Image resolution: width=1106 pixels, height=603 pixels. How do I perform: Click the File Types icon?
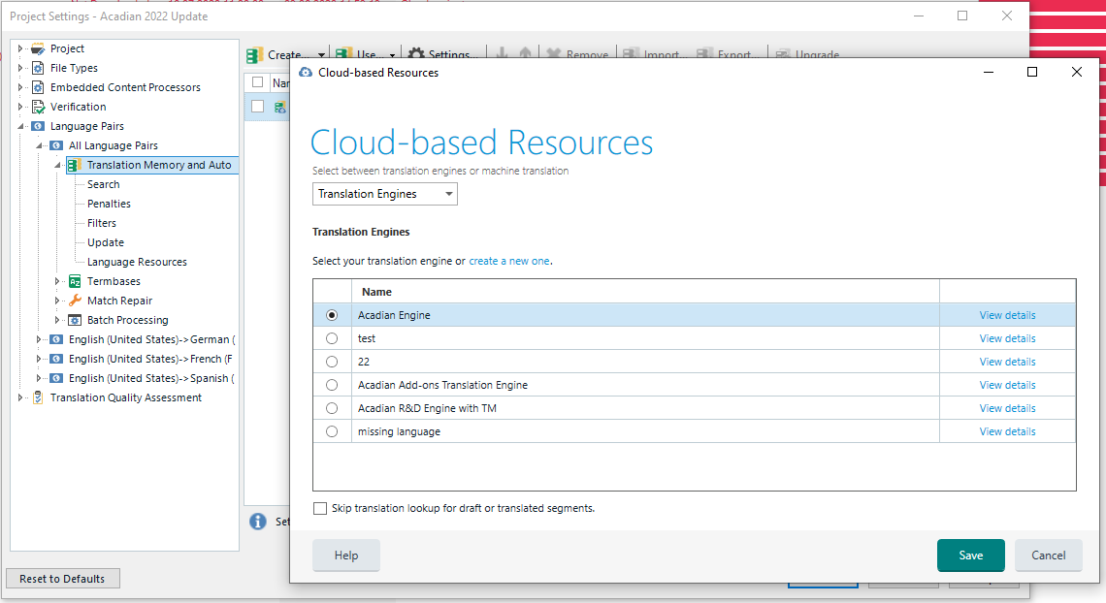38,68
